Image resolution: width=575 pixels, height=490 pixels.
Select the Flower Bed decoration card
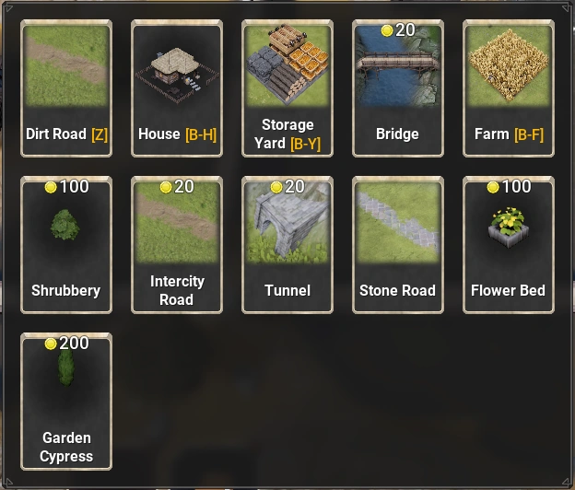pyautogui.click(x=509, y=245)
